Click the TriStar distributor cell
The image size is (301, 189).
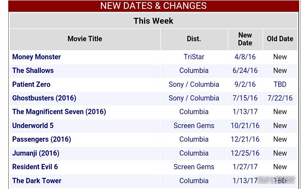(x=194, y=57)
